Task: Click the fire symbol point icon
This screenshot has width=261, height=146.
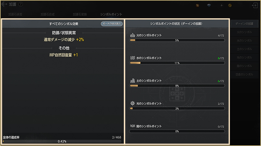Action: (132, 35)
